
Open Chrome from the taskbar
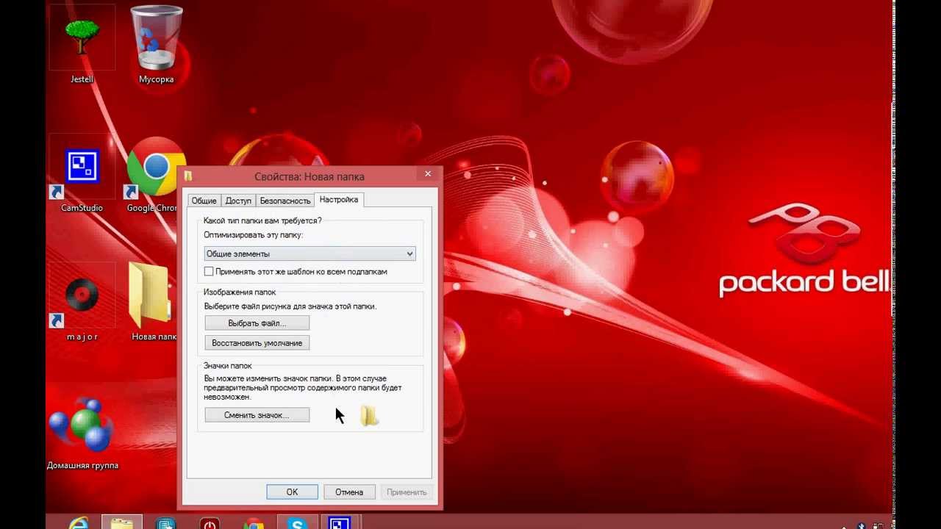tap(254, 524)
